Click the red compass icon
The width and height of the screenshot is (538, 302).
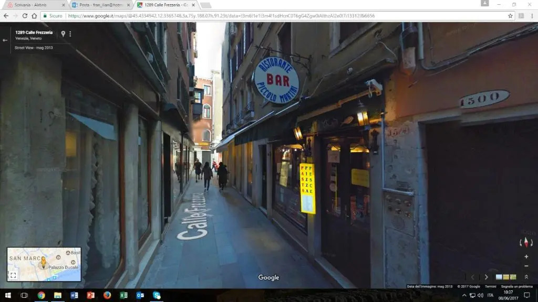click(x=526, y=242)
